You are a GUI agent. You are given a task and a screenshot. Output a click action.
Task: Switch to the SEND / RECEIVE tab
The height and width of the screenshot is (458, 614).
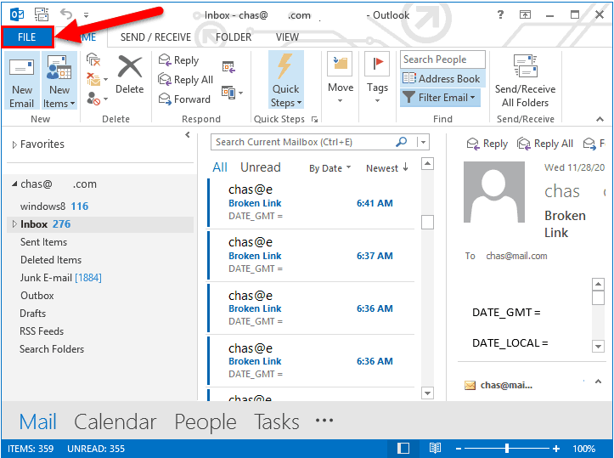[155, 37]
